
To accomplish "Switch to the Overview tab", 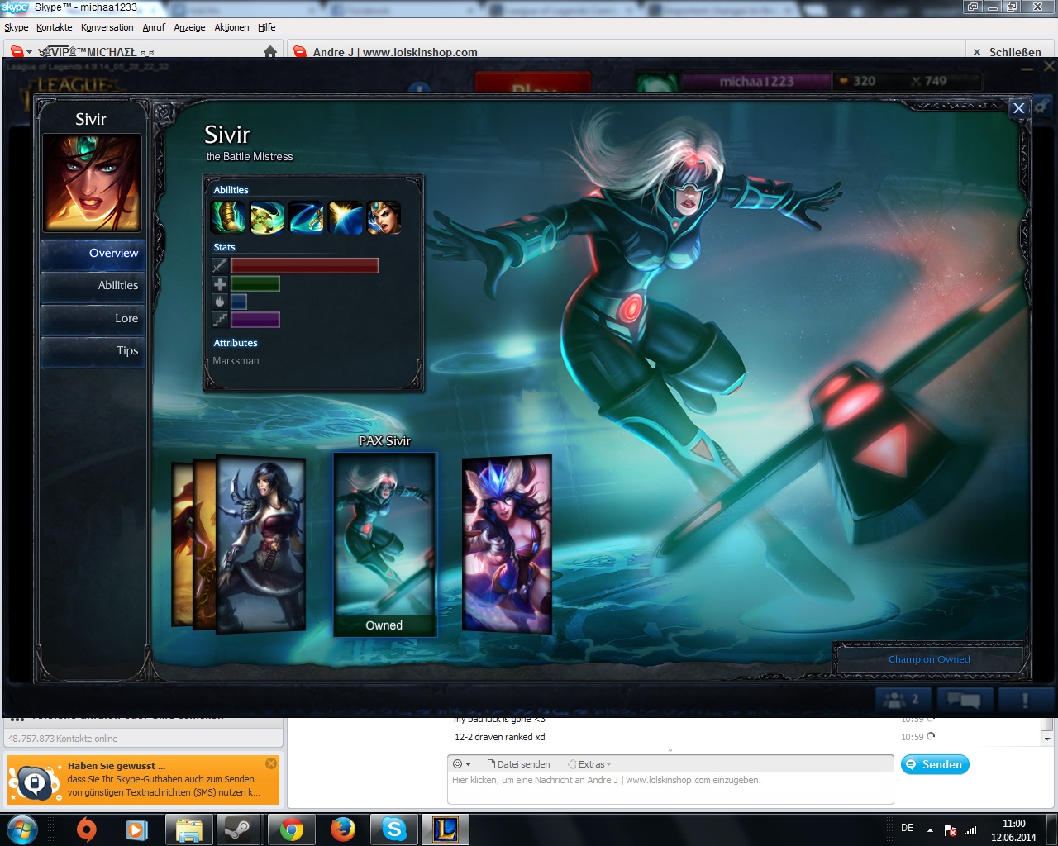I will (x=93, y=254).
